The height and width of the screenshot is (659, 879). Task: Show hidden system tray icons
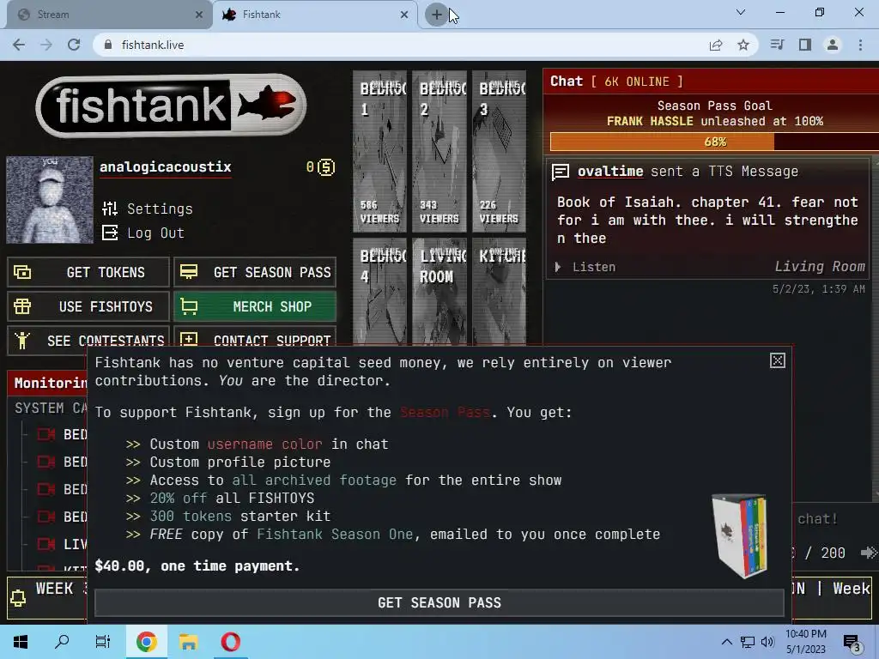point(726,642)
